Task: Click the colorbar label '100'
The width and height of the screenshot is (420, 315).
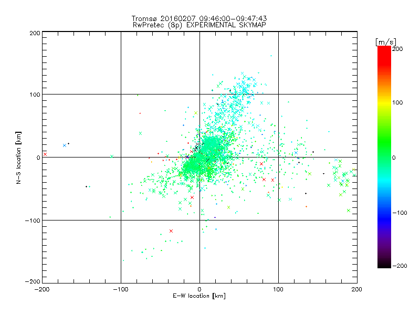Action: point(398,102)
